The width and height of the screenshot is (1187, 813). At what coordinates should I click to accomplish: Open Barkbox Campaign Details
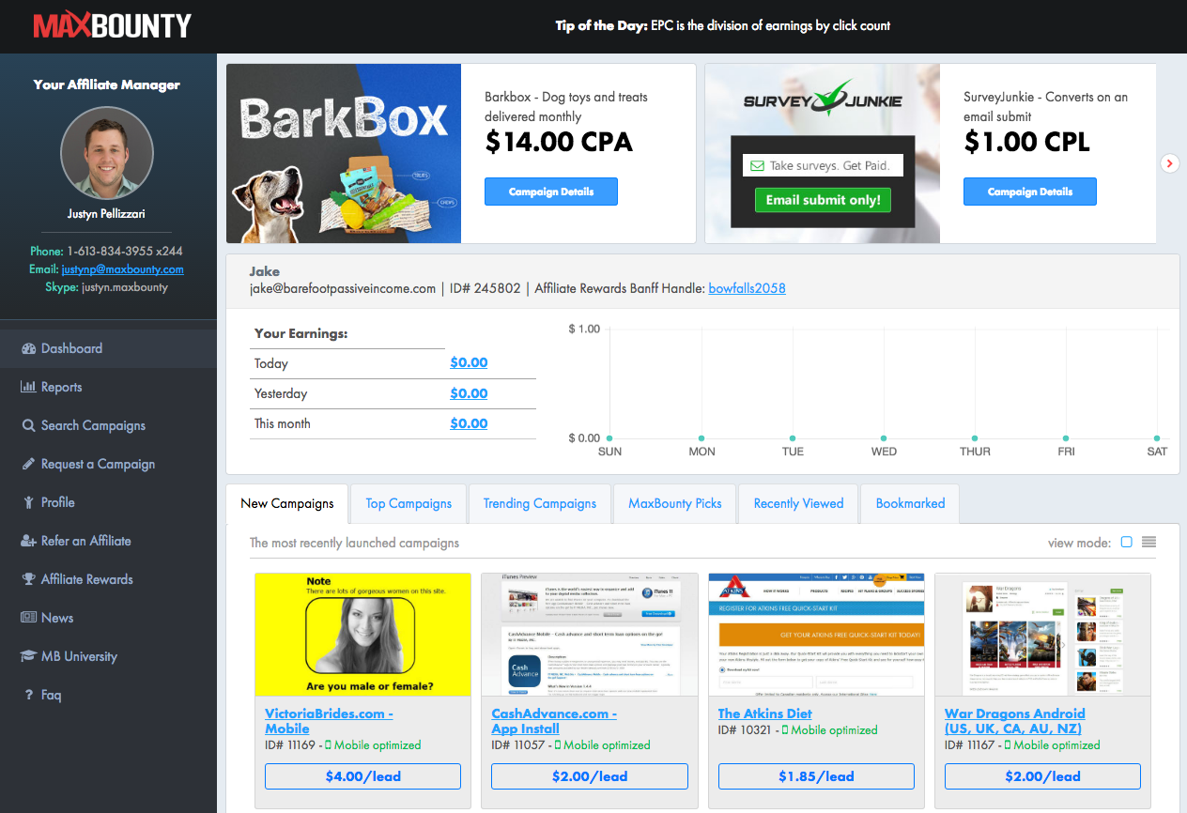551,192
